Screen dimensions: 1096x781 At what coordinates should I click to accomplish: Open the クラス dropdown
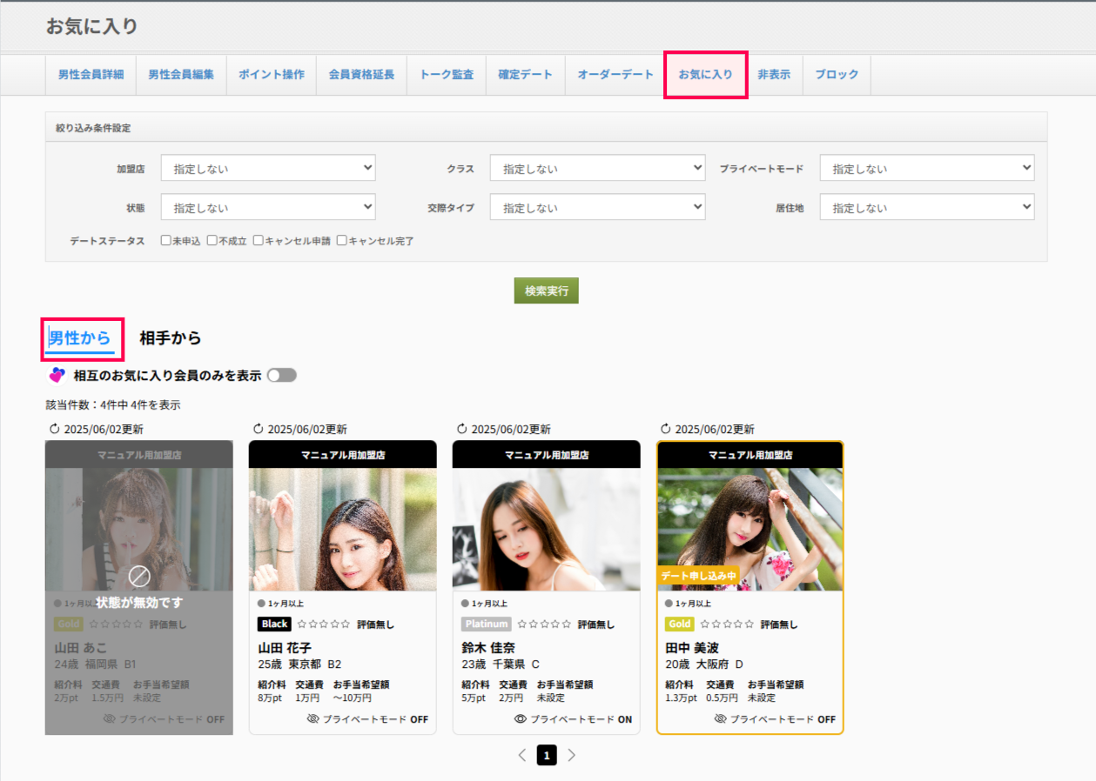[597, 168]
